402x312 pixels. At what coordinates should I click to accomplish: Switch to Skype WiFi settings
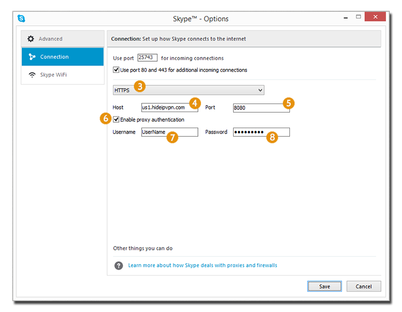63,75
